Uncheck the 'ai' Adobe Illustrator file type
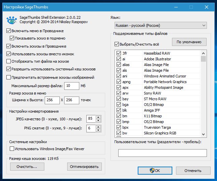 (118, 59)
